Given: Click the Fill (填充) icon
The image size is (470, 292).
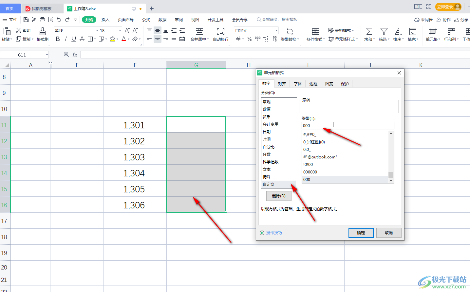Looking at the screenshot, I should [413, 31].
